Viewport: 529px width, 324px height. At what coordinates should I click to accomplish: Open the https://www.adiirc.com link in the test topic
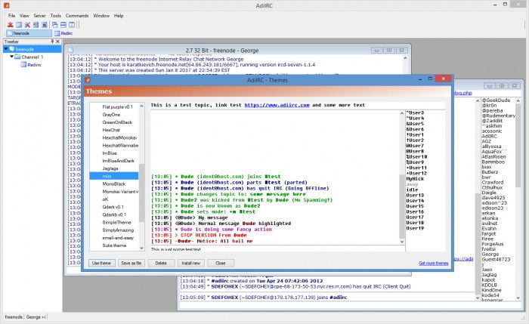pos(277,105)
